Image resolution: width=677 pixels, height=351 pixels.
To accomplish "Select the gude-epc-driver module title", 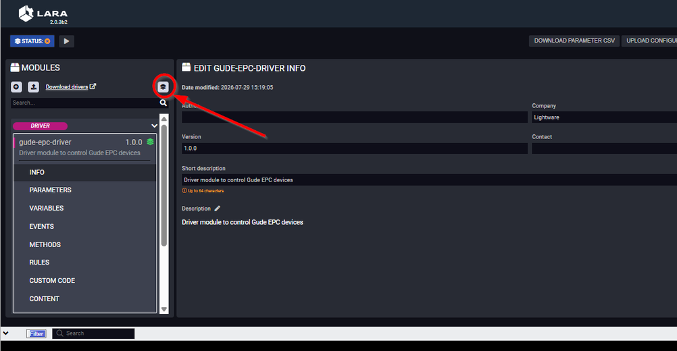I will [x=45, y=142].
